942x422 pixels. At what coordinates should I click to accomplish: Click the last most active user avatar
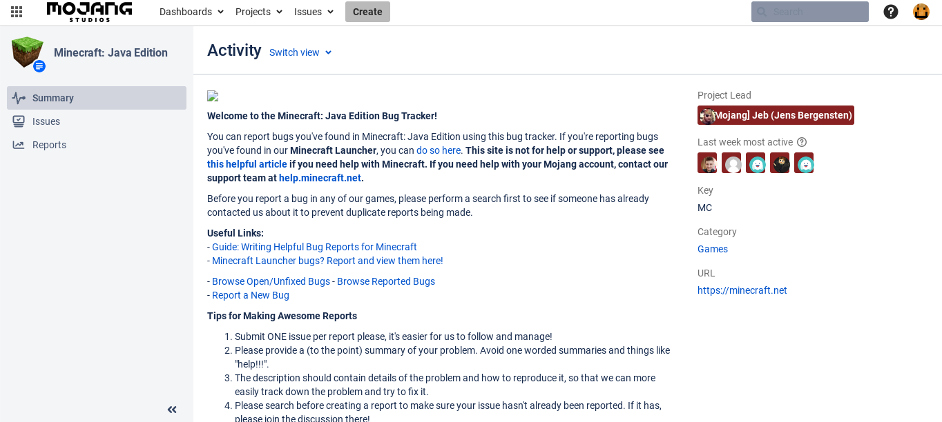(804, 163)
